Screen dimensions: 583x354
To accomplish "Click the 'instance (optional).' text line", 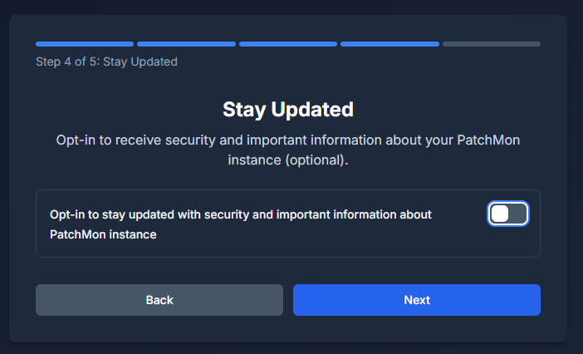I will [x=288, y=160].
